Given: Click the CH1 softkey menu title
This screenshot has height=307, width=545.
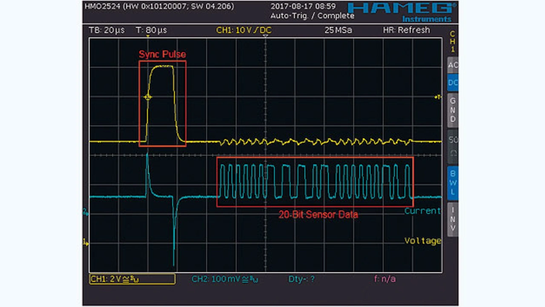Looking at the screenshot, I should (453, 41).
